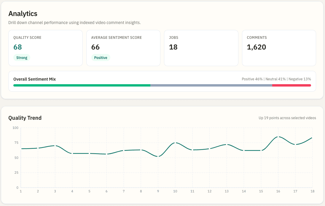
Task: Click the Overall Sentiment Mix label
Action: click(x=34, y=79)
